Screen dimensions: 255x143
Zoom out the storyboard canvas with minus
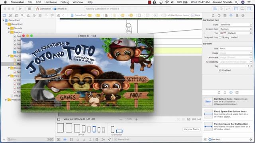[x=121, y=119]
